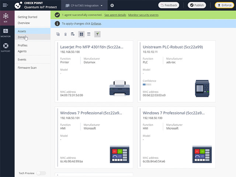
Task: Click the export assets toolbar icon
Action: (73, 34)
